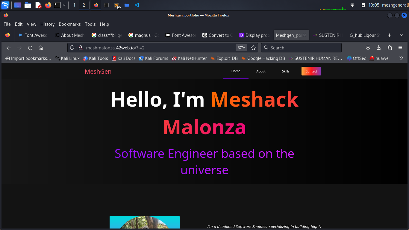Open the Firefox hamburger application menu
409x230 pixels.
(400, 48)
